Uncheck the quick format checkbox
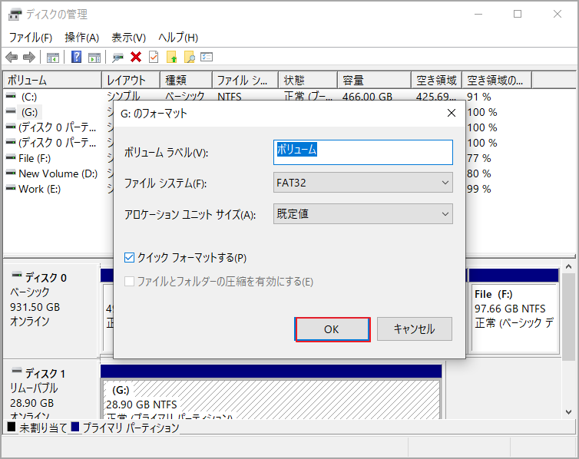Viewport: 579px width, 459px height. click(x=130, y=258)
